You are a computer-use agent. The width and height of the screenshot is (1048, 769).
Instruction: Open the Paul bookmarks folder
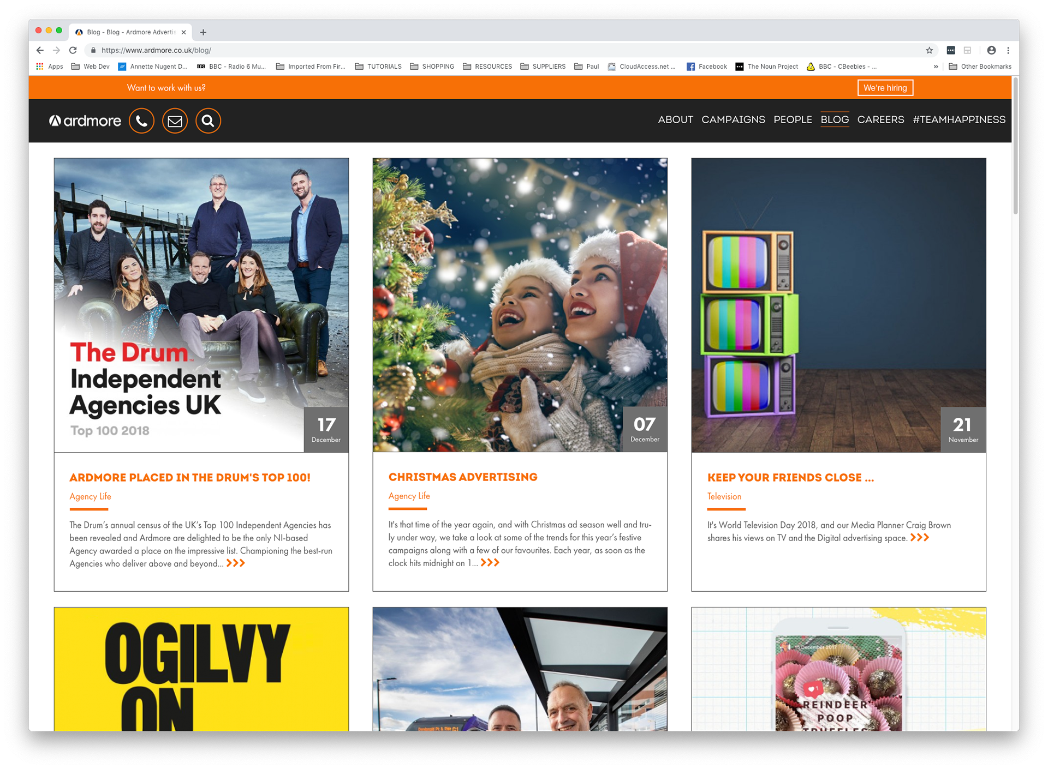(x=587, y=67)
